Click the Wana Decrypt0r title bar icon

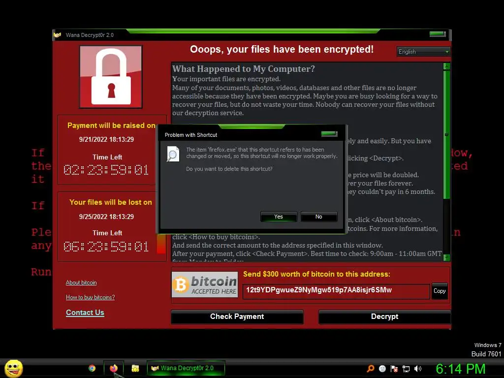point(58,35)
